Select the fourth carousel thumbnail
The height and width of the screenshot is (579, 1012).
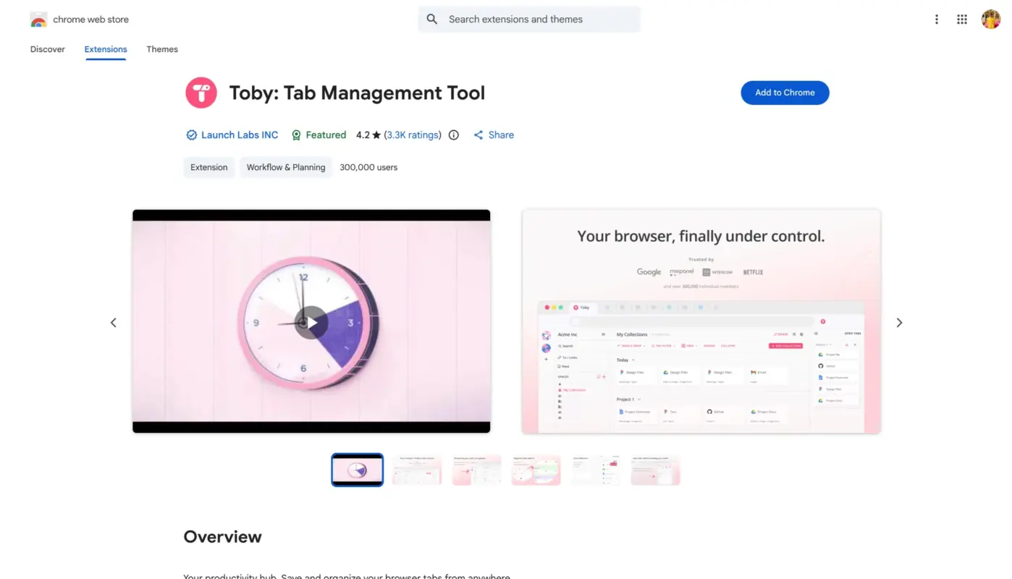click(x=536, y=470)
